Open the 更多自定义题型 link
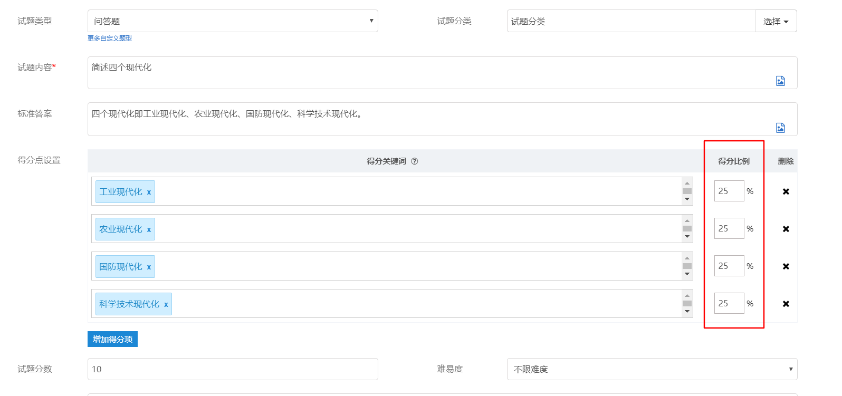This screenshot has width=842, height=396. pos(110,38)
